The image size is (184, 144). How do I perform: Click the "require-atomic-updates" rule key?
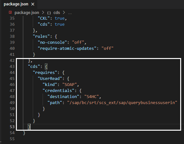[x=67, y=49]
